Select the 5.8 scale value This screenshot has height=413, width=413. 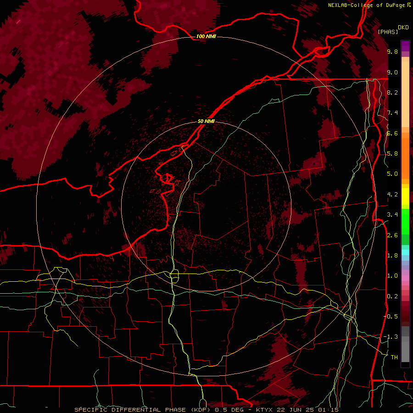pyautogui.click(x=392, y=153)
